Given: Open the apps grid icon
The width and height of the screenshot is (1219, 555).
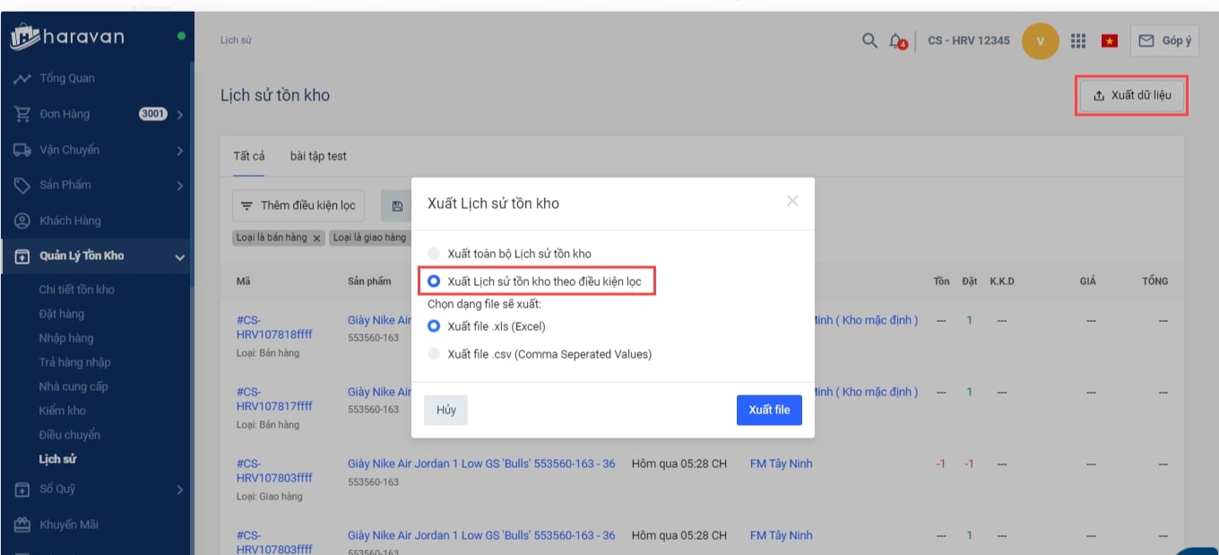Looking at the screenshot, I should (1078, 40).
